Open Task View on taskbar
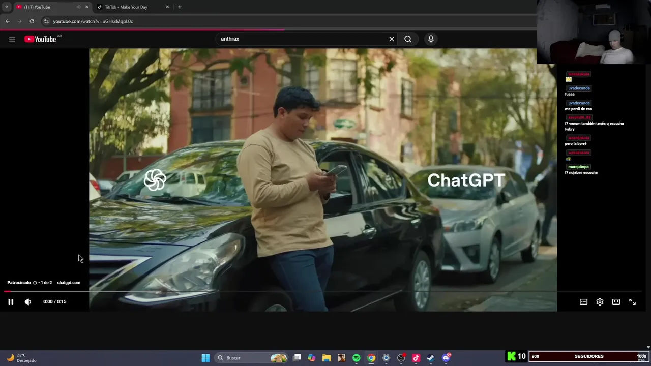Viewport: 651px width, 366px height. click(298, 358)
